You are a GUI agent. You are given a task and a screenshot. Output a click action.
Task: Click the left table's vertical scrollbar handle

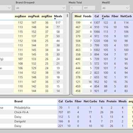click(67, 16)
